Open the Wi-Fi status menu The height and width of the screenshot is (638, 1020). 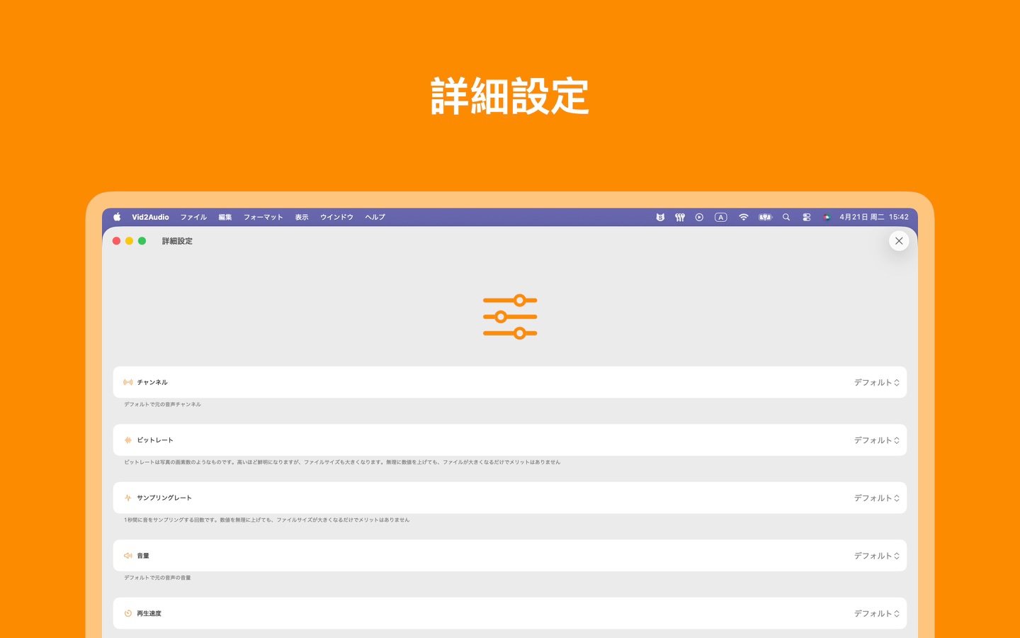[x=743, y=217]
